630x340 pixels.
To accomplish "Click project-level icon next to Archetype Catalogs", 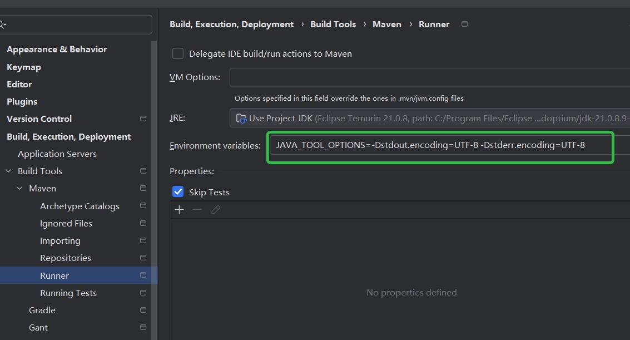I will coord(143,206).
